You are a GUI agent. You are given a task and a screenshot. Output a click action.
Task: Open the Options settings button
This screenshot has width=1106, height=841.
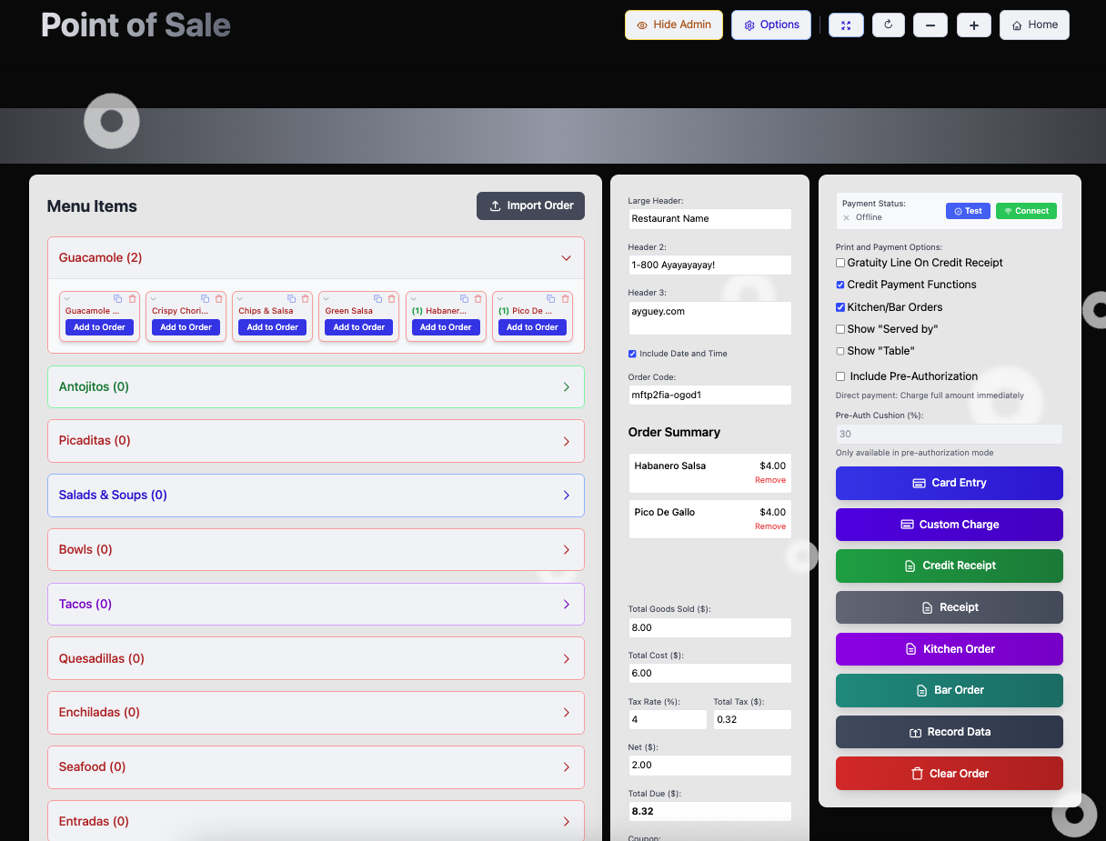(x=771, y=25)
